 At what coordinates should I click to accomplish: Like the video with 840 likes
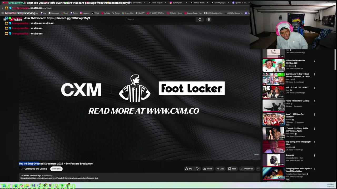point(189,169)
